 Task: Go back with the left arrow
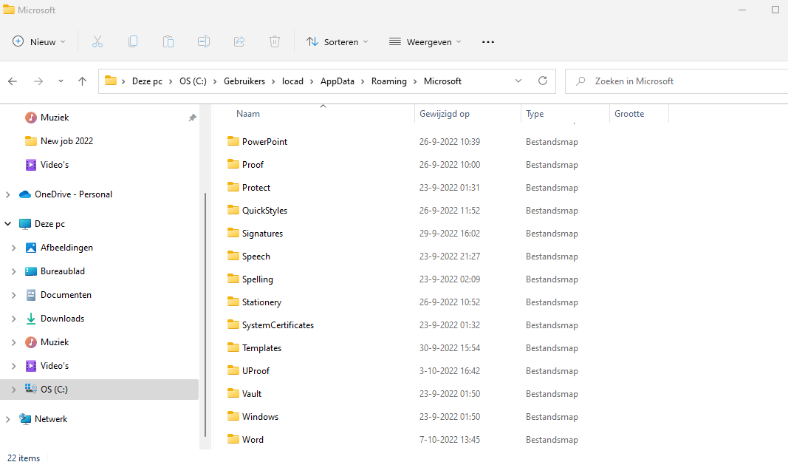[13, 81]
